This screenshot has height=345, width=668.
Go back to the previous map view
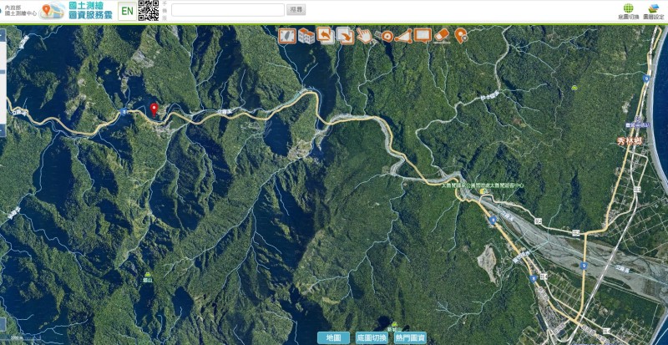click(325, 36)
